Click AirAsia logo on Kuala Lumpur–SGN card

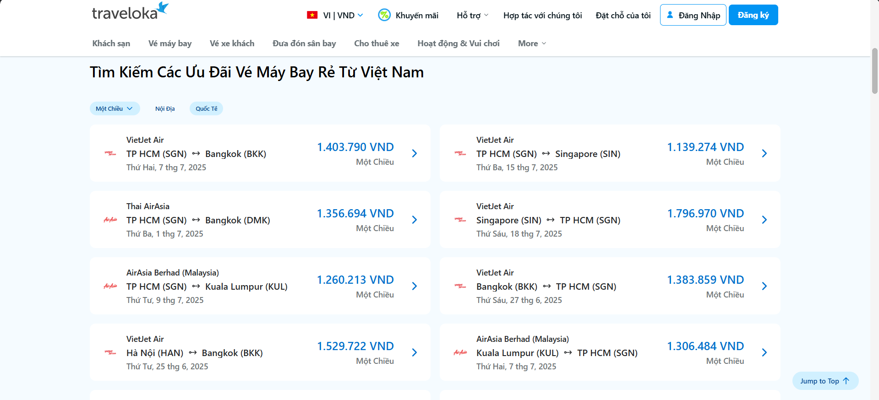pos(460,352)
